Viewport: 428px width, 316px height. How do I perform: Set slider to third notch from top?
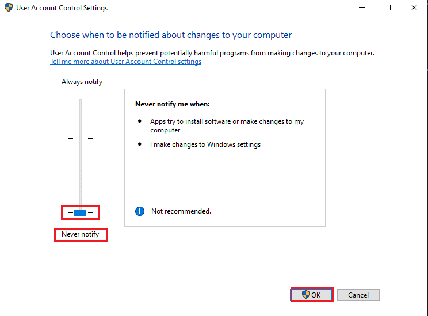(81, 176)
